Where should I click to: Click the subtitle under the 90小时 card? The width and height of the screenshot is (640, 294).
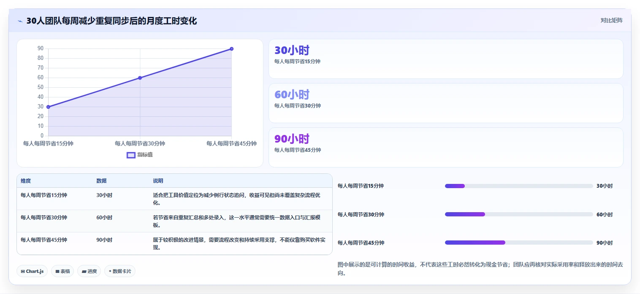point(297,150)
